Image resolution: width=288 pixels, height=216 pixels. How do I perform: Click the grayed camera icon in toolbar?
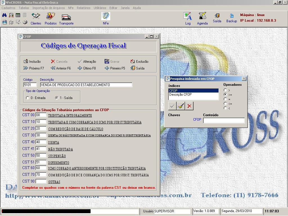11,22
